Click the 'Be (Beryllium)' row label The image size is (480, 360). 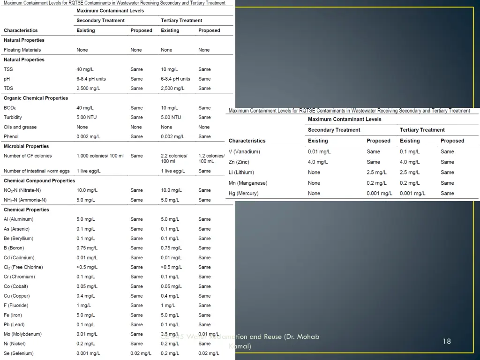click(x=18, y=239)
